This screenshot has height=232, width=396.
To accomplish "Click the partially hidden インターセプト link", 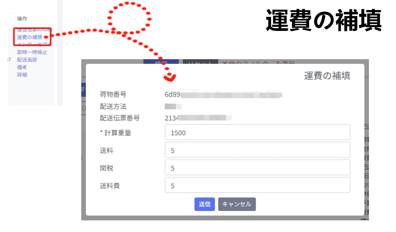I will pyautogui.click(x=34, y=44).
